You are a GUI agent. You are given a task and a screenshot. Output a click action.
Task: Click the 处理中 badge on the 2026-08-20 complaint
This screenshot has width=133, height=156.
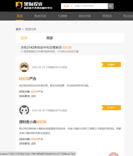click(111, 108)
